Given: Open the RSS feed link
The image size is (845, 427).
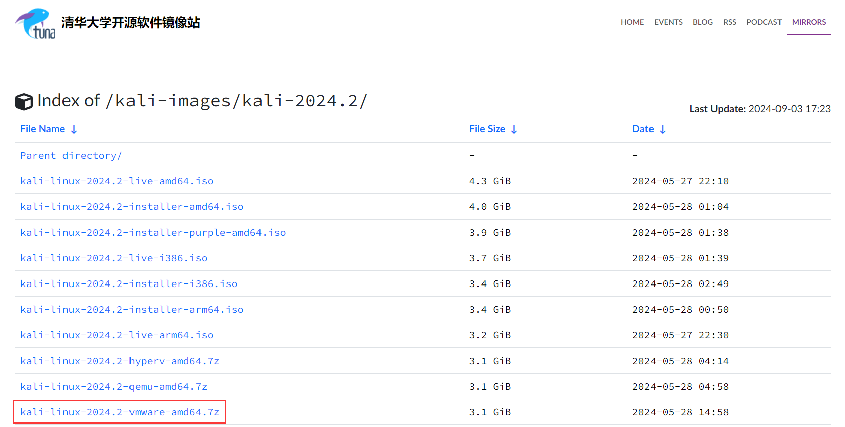Looking at the screenshot, I should point(730,22).
